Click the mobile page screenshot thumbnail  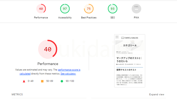pyautogui.click(x=130, y=61)
